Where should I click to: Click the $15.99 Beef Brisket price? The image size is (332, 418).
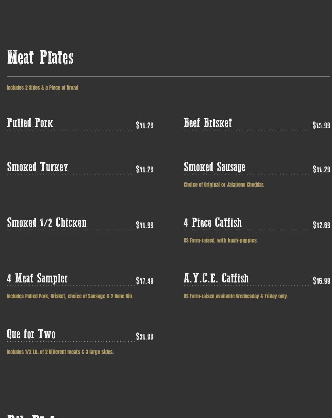point(321,126)
